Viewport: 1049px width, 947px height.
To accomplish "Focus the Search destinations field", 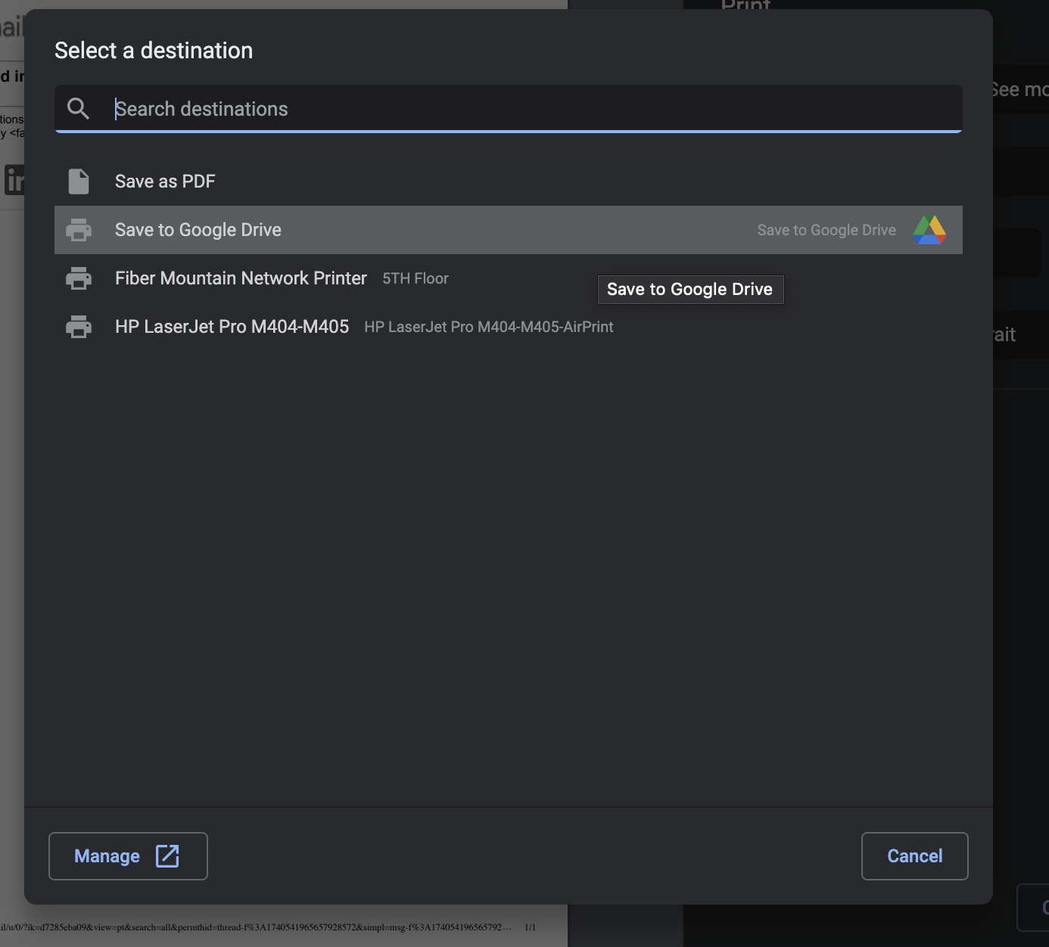I will pyautogui.click(x=509, y=109).
